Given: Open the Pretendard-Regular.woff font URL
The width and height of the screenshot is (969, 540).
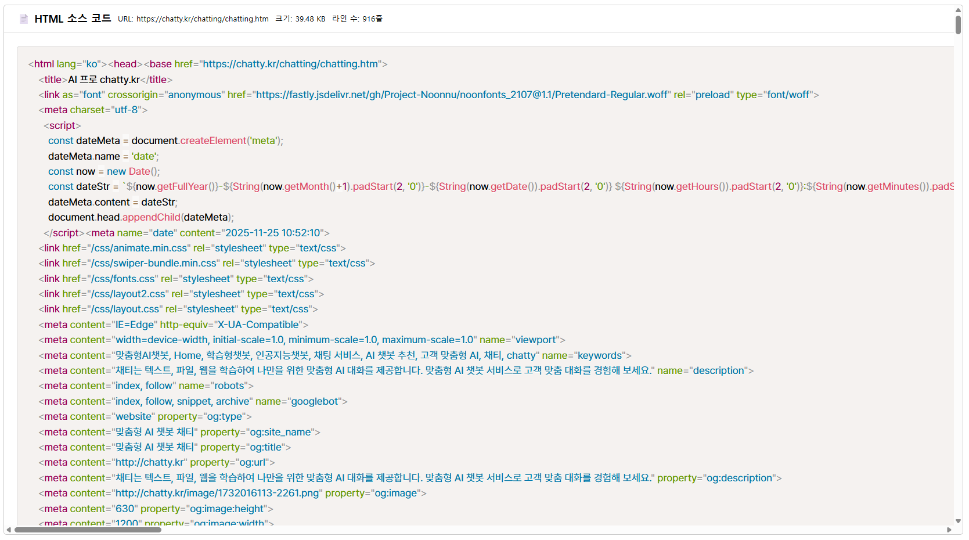Looking at the screenshot, I should 462,95.
